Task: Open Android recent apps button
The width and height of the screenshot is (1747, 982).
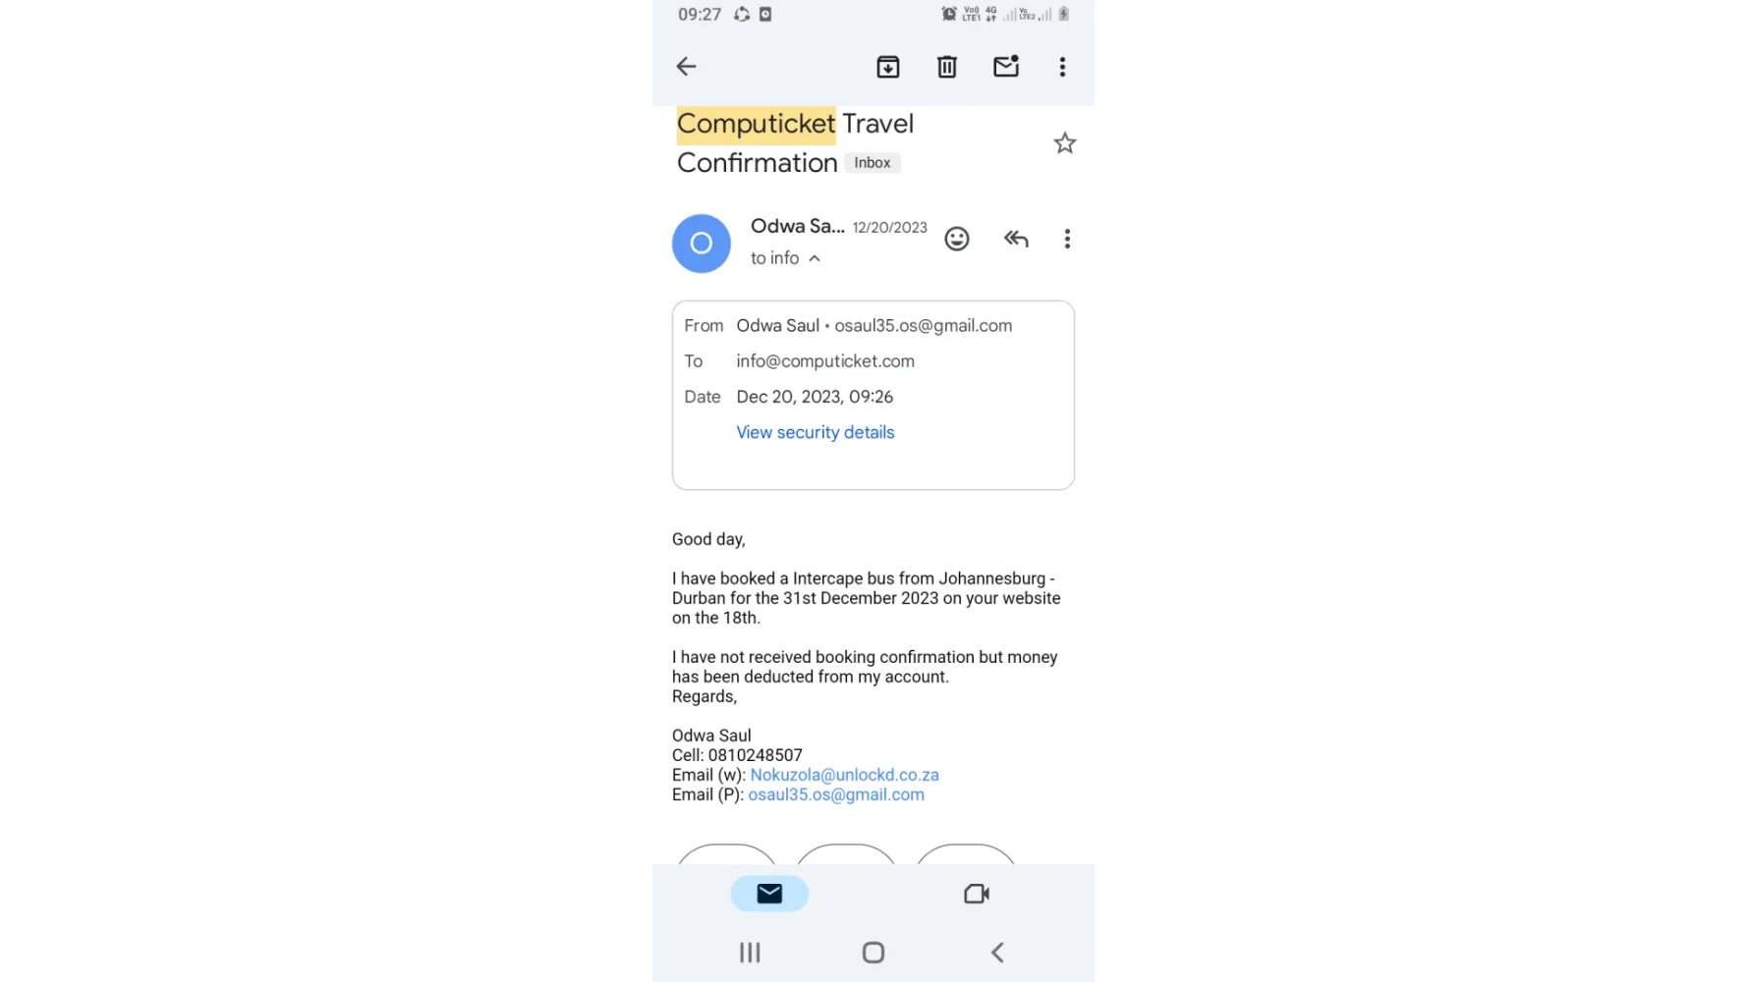Action: [x=750, y=953]
